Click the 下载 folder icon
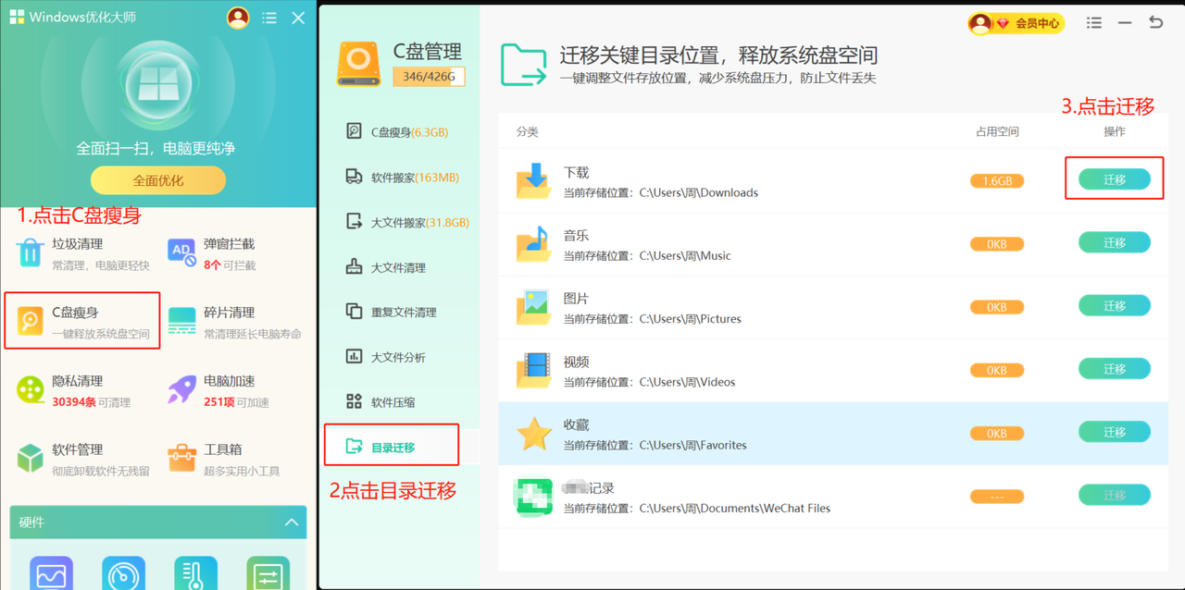Screen dimensions: 1185x590 click(533, 180)
